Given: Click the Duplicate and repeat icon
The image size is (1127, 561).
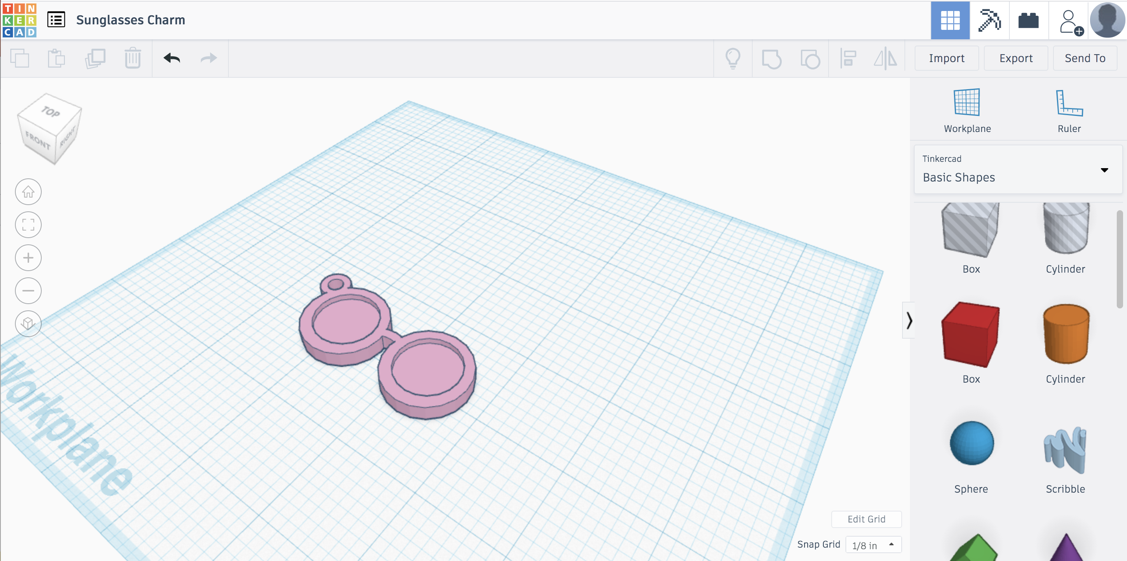Looking at the screenshot, I should (95, 58).
